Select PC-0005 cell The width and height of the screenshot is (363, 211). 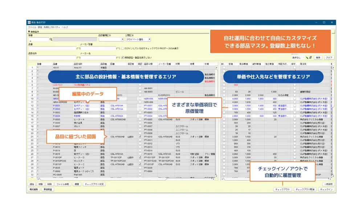click(x=62, y=175)
